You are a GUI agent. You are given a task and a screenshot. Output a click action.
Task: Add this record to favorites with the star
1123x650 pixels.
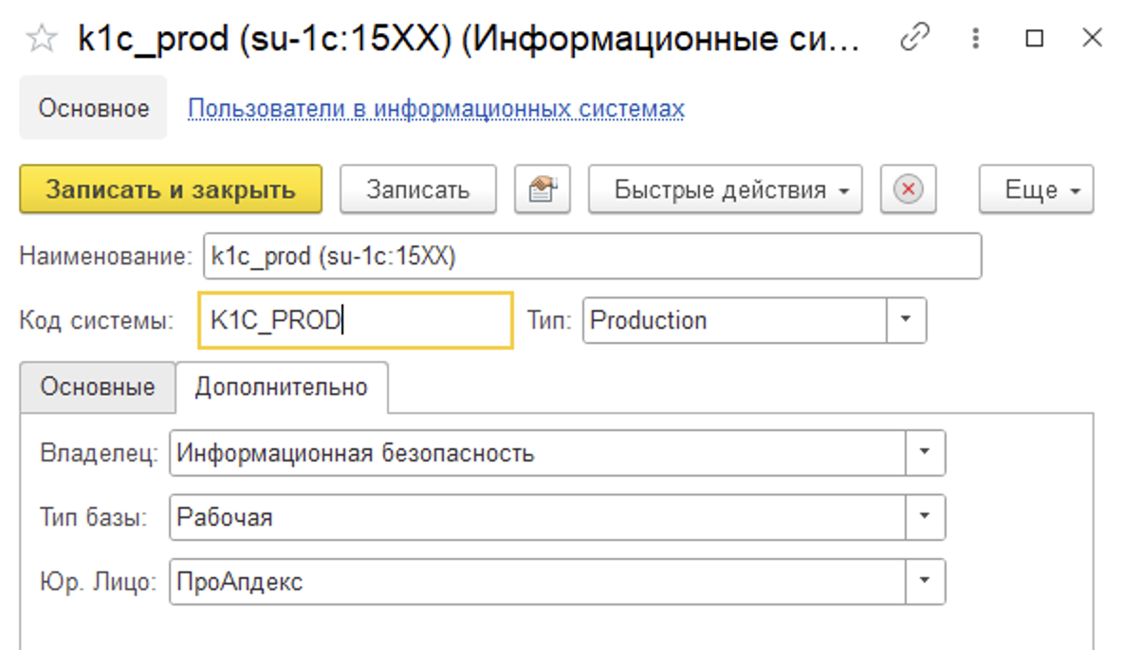pos(41,40)
